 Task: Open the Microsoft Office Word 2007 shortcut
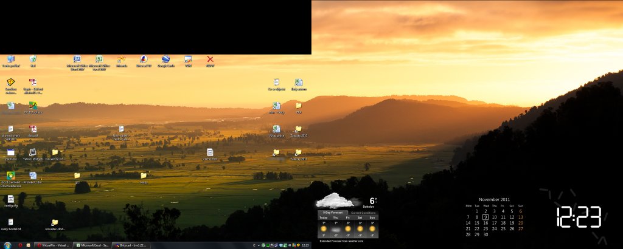[77, 62]
